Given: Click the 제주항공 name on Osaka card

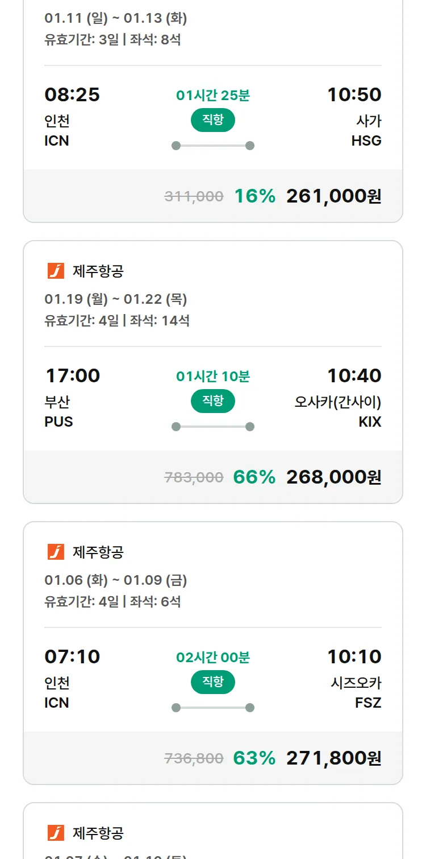Looking at the screenshot, I should 98,271.
